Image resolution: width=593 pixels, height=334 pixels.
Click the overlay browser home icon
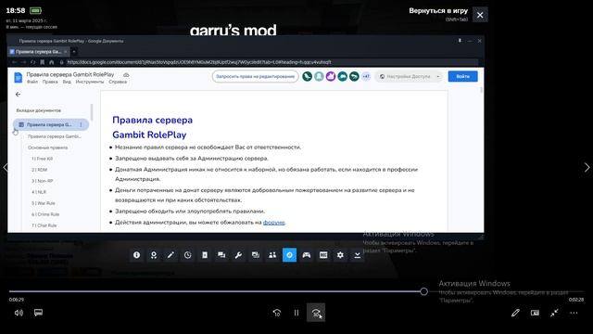tap(52, 62)
